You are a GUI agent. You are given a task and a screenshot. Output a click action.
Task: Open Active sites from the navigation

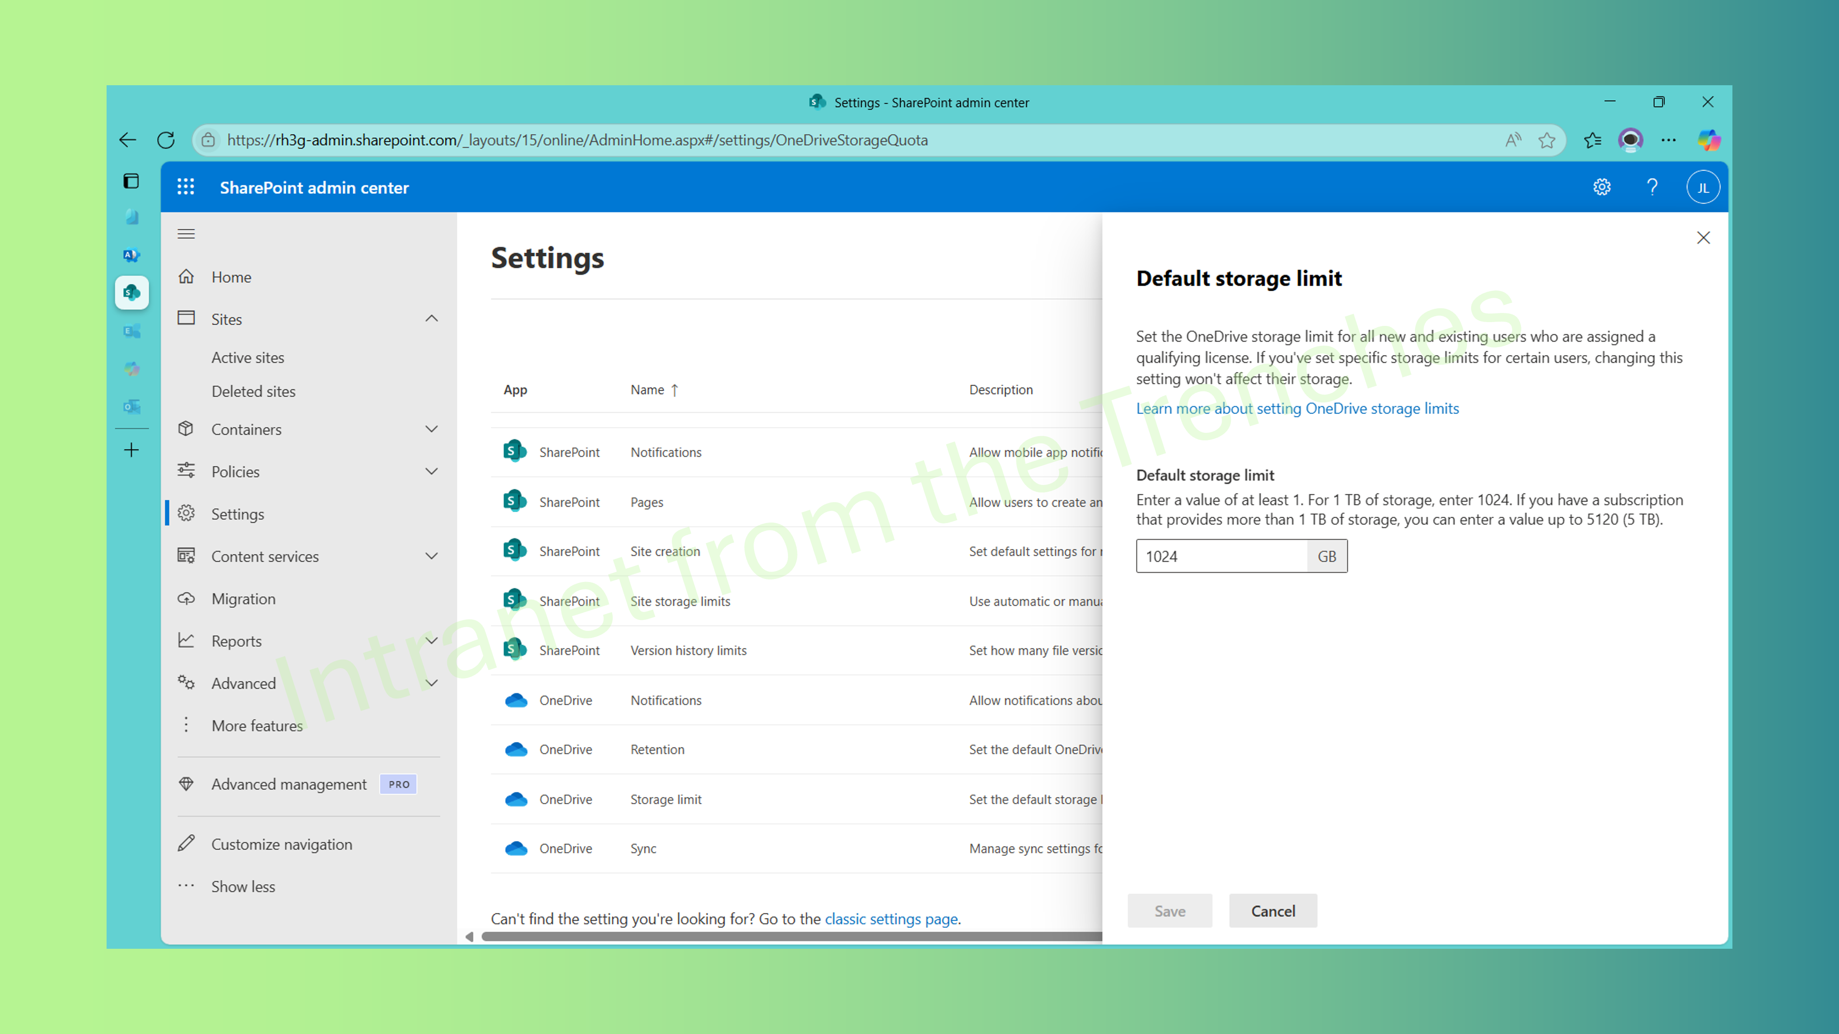pos(248,357)
